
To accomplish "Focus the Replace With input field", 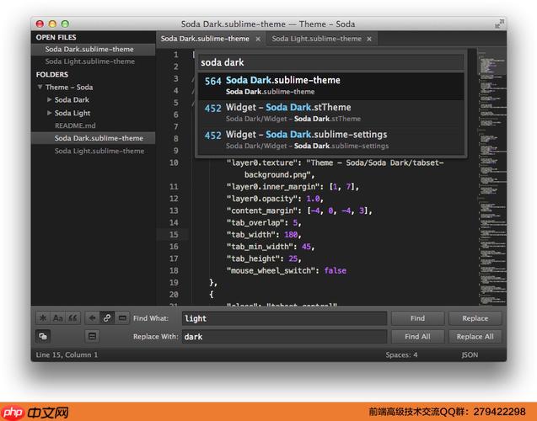I will 285,337.
